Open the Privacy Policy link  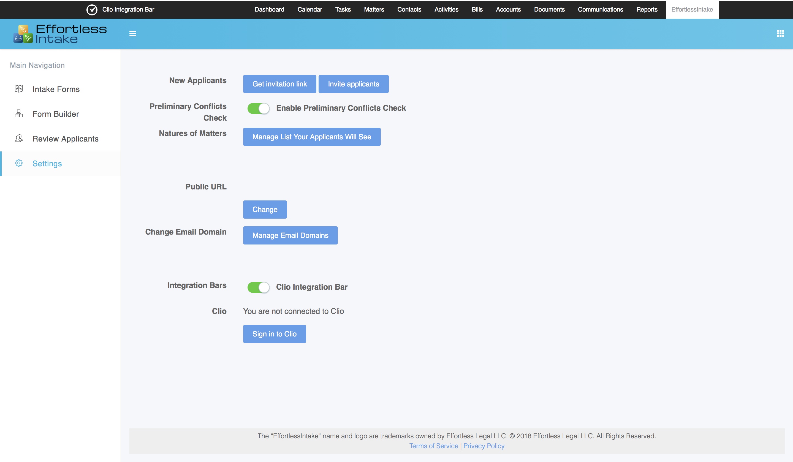click(x=484, y=446)
